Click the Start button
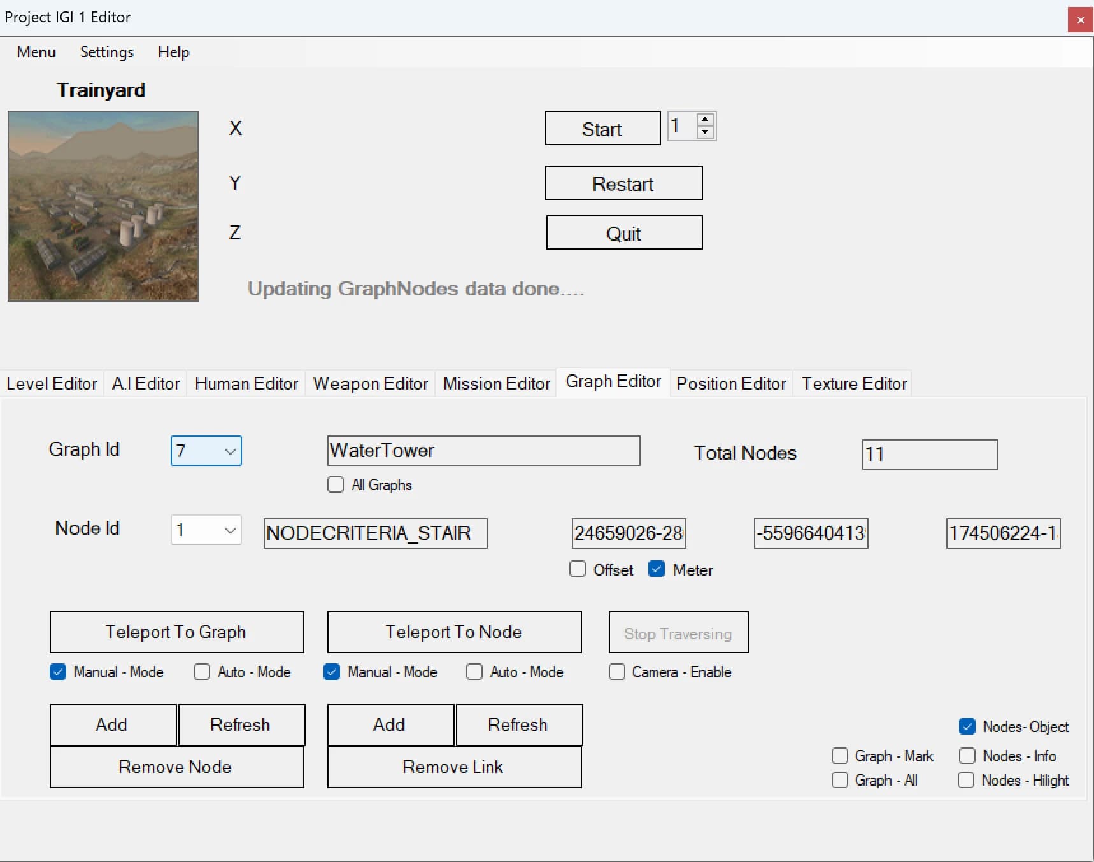Image resolution: width=1094 pixels, height=862 pixels. tap(602, 129)
